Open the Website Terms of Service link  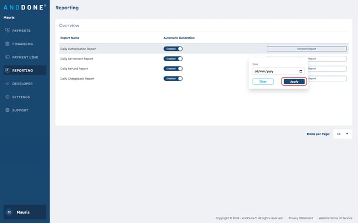click(336, 218)
